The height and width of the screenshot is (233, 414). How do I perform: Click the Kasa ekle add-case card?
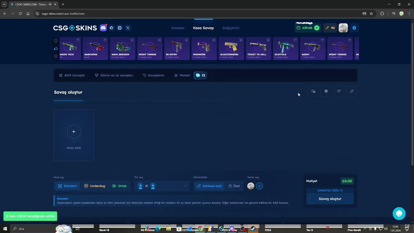coord(74,135)
